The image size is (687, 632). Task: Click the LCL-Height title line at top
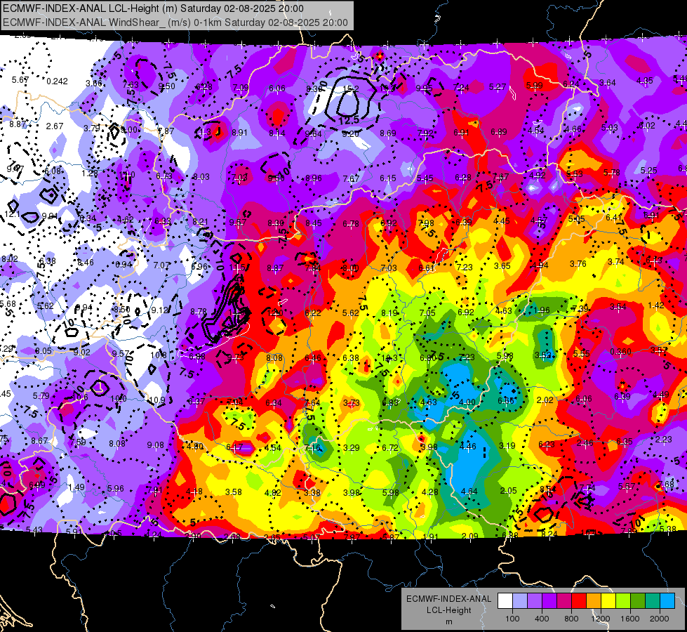pyautogui.click(x=154, y=8)
